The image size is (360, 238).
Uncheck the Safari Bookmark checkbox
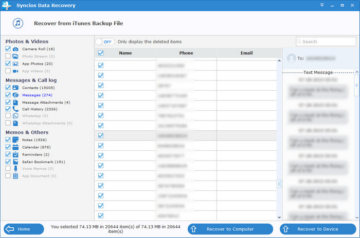[x=8, y=162]
